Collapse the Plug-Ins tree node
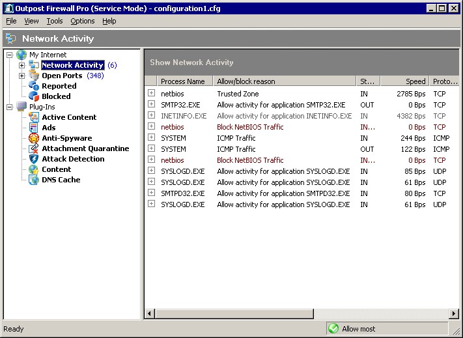This screenshot has width=463, height=338. [10, 107]
